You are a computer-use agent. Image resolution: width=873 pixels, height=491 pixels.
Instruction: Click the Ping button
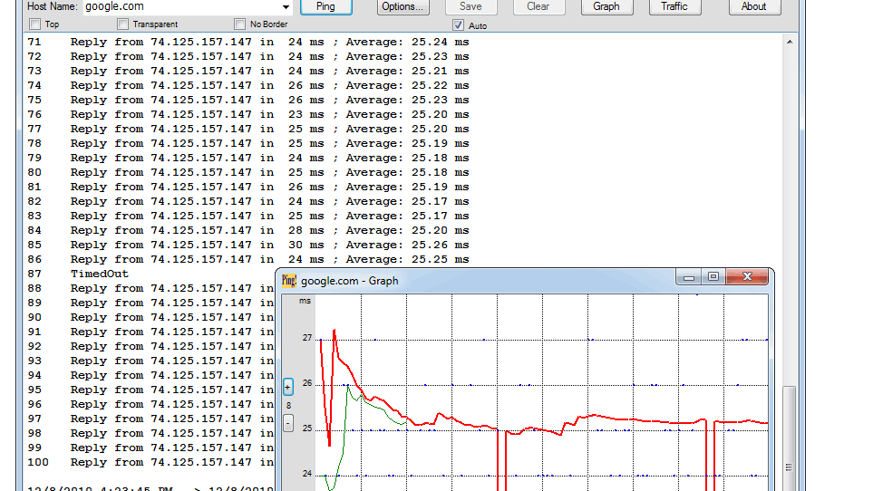click(x=325, y=6)
